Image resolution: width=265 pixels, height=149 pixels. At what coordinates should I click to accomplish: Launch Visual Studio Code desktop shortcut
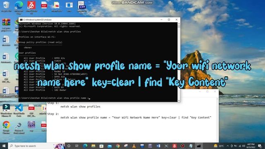19,110
